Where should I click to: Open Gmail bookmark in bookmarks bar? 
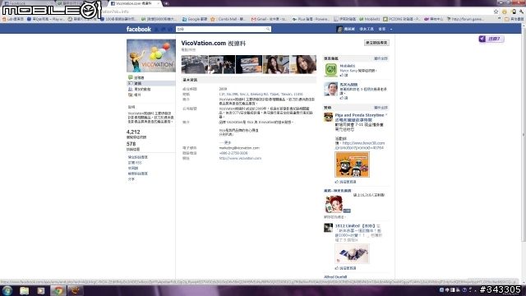coord(269,19)
